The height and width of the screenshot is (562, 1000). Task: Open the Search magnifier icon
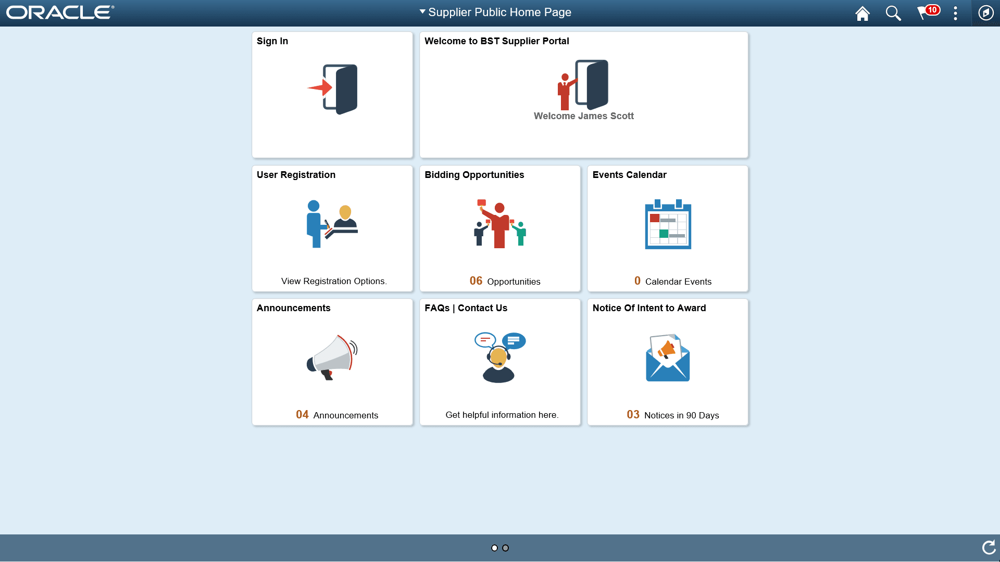click(893, 13)
